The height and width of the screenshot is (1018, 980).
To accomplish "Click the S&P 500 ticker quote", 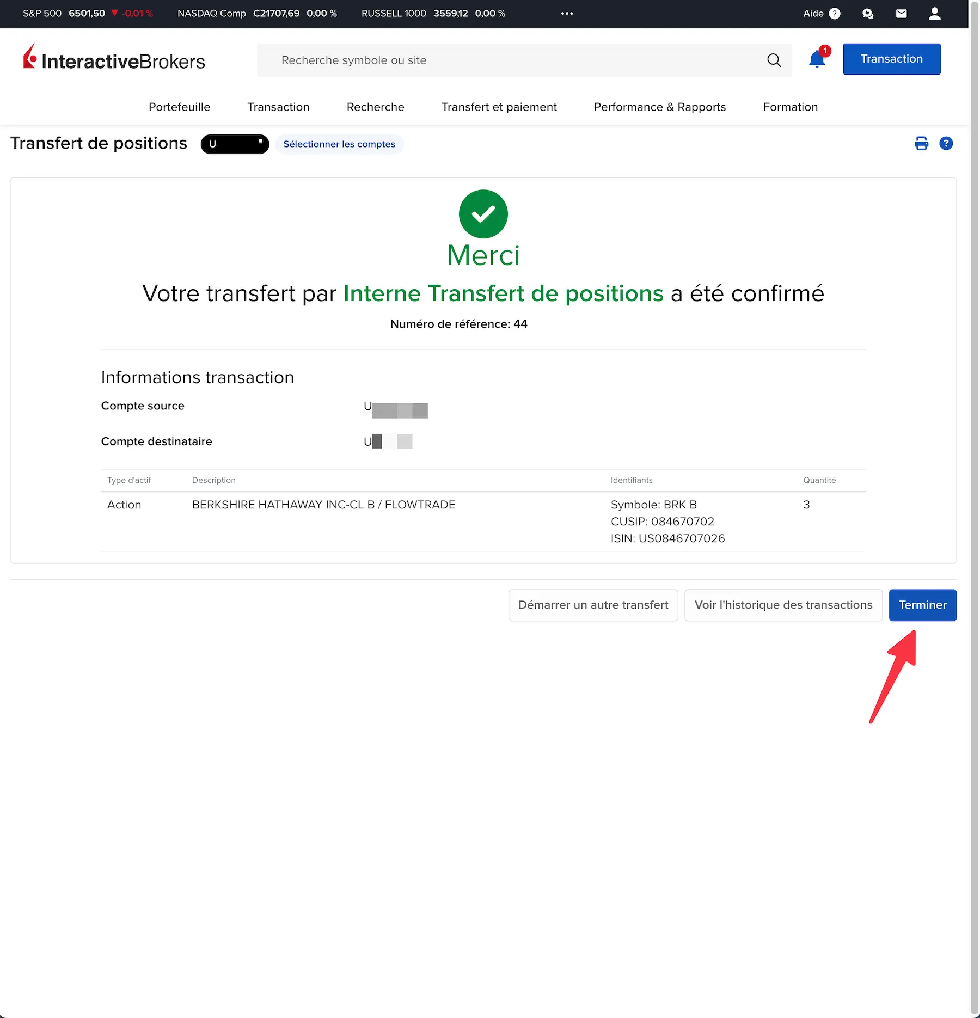I will click(88, 14).
